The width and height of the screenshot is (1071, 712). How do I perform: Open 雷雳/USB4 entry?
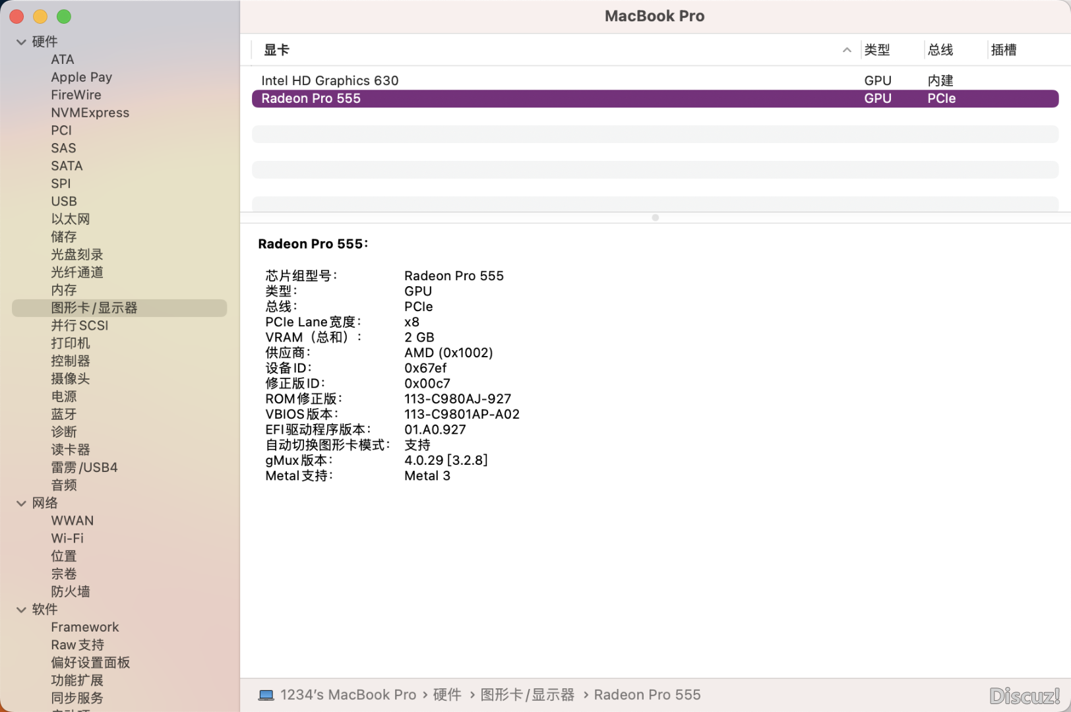[84, 467]
